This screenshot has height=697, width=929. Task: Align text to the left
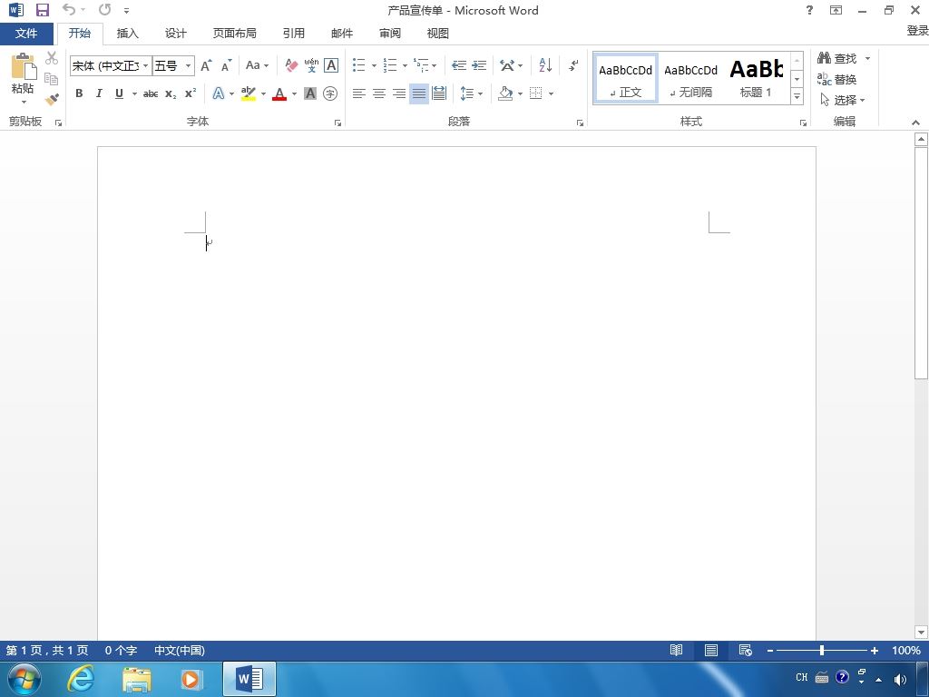[x=358, y=93]
